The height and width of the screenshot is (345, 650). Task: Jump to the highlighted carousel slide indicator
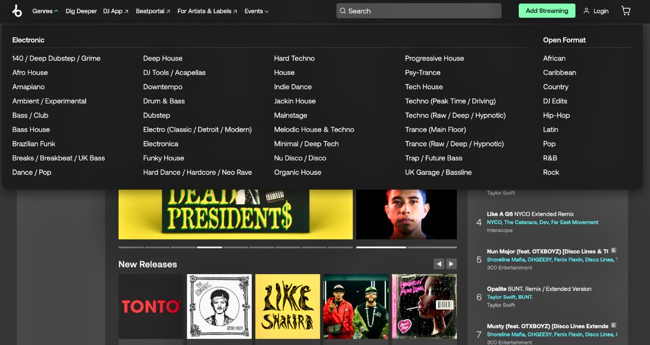click(x=209, y=247)
